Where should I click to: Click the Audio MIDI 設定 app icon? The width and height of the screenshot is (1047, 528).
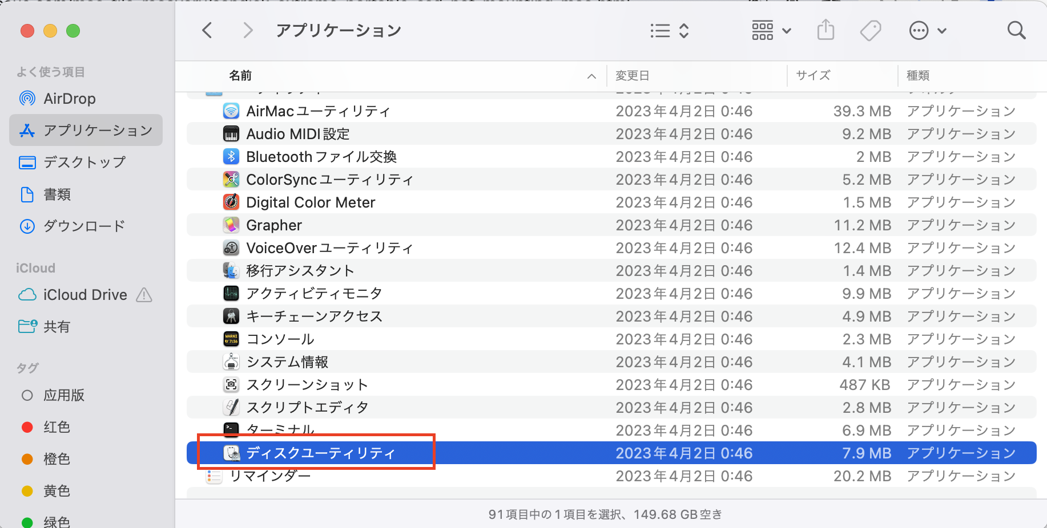coord(231,133)
